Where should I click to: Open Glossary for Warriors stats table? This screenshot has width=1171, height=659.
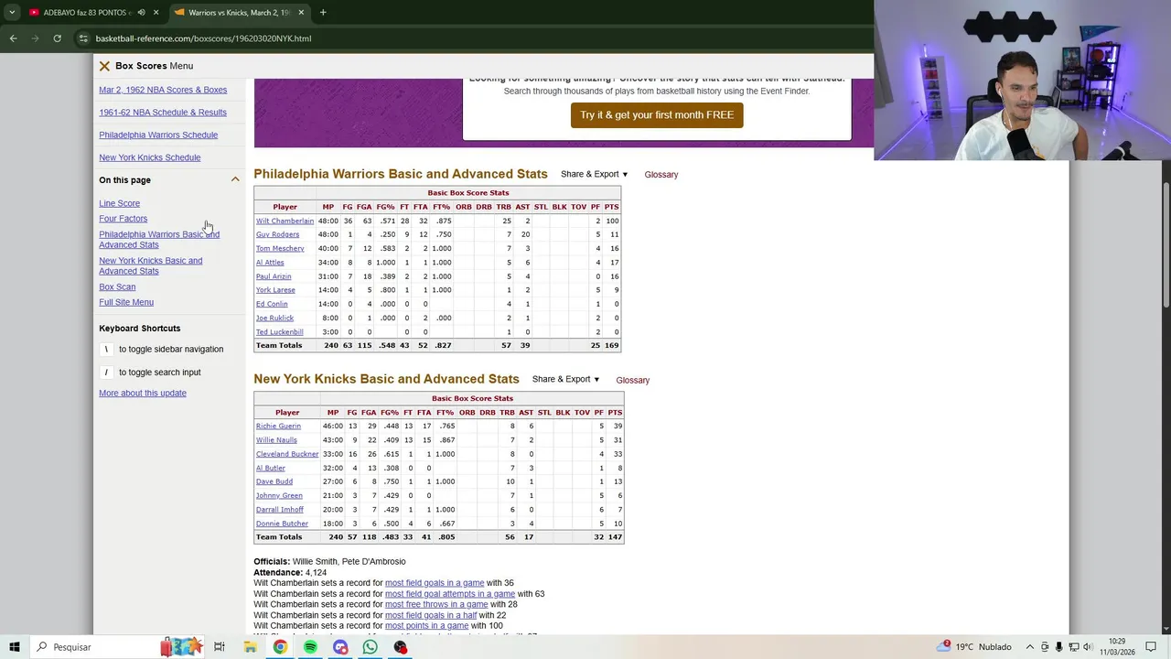pos(661,175)
